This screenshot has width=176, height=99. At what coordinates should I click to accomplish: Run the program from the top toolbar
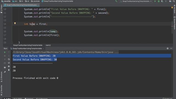coord(155,1)
